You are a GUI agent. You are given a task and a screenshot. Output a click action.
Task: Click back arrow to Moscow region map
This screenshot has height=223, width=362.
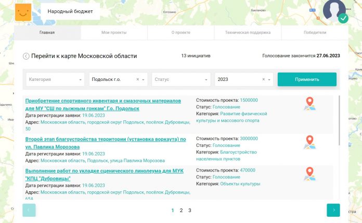pyautogui.click(x=26, y=56)
